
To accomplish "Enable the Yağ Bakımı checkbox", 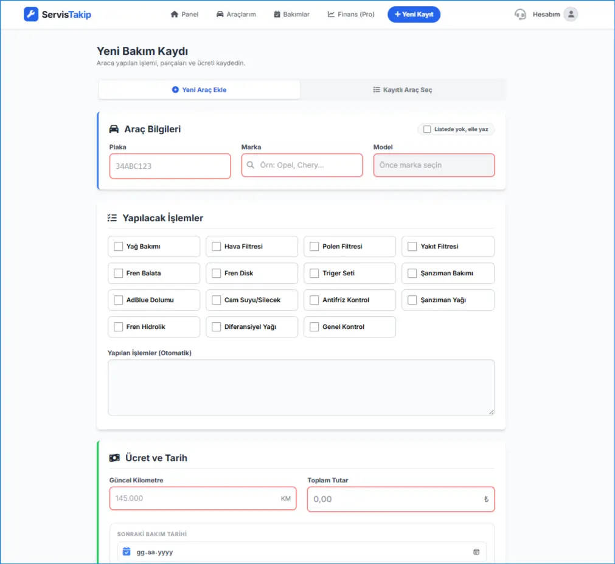I will click(x=119, y=247).
